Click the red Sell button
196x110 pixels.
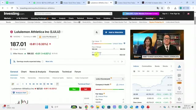tap(86, 89)
